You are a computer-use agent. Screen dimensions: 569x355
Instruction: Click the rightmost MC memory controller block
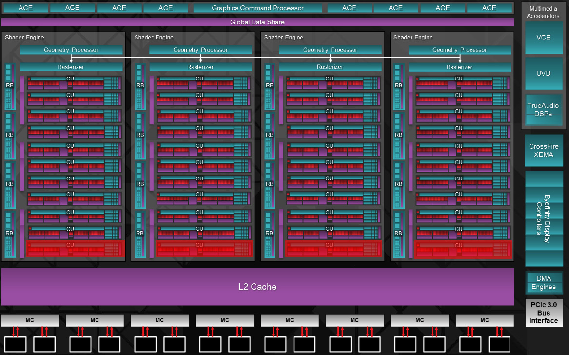(x=485, y=320)
